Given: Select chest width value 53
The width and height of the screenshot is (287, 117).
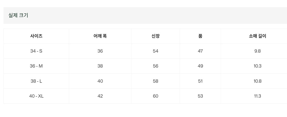Looking at the screenshot, I should point(200,96).
